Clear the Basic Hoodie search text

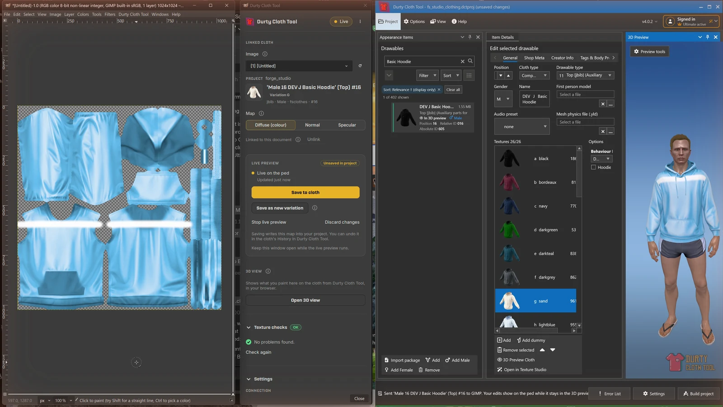tap(462, 62)
